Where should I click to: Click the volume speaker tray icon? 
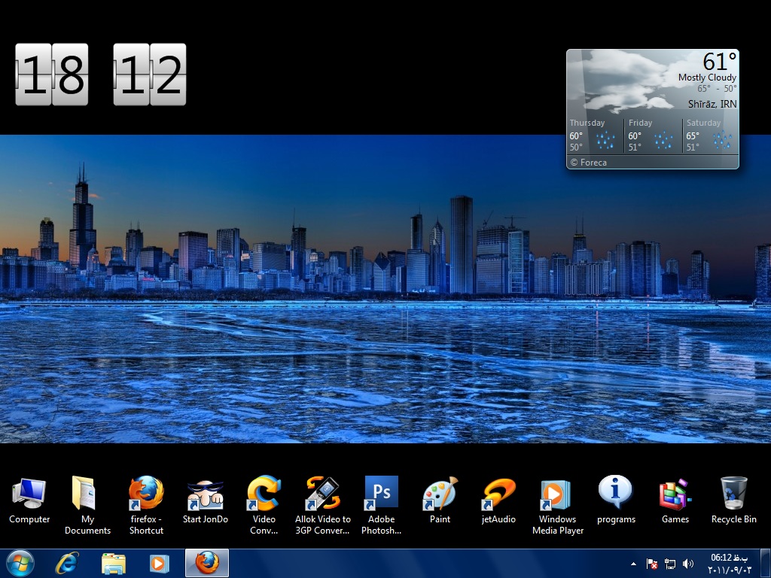(x=687, y=564)
